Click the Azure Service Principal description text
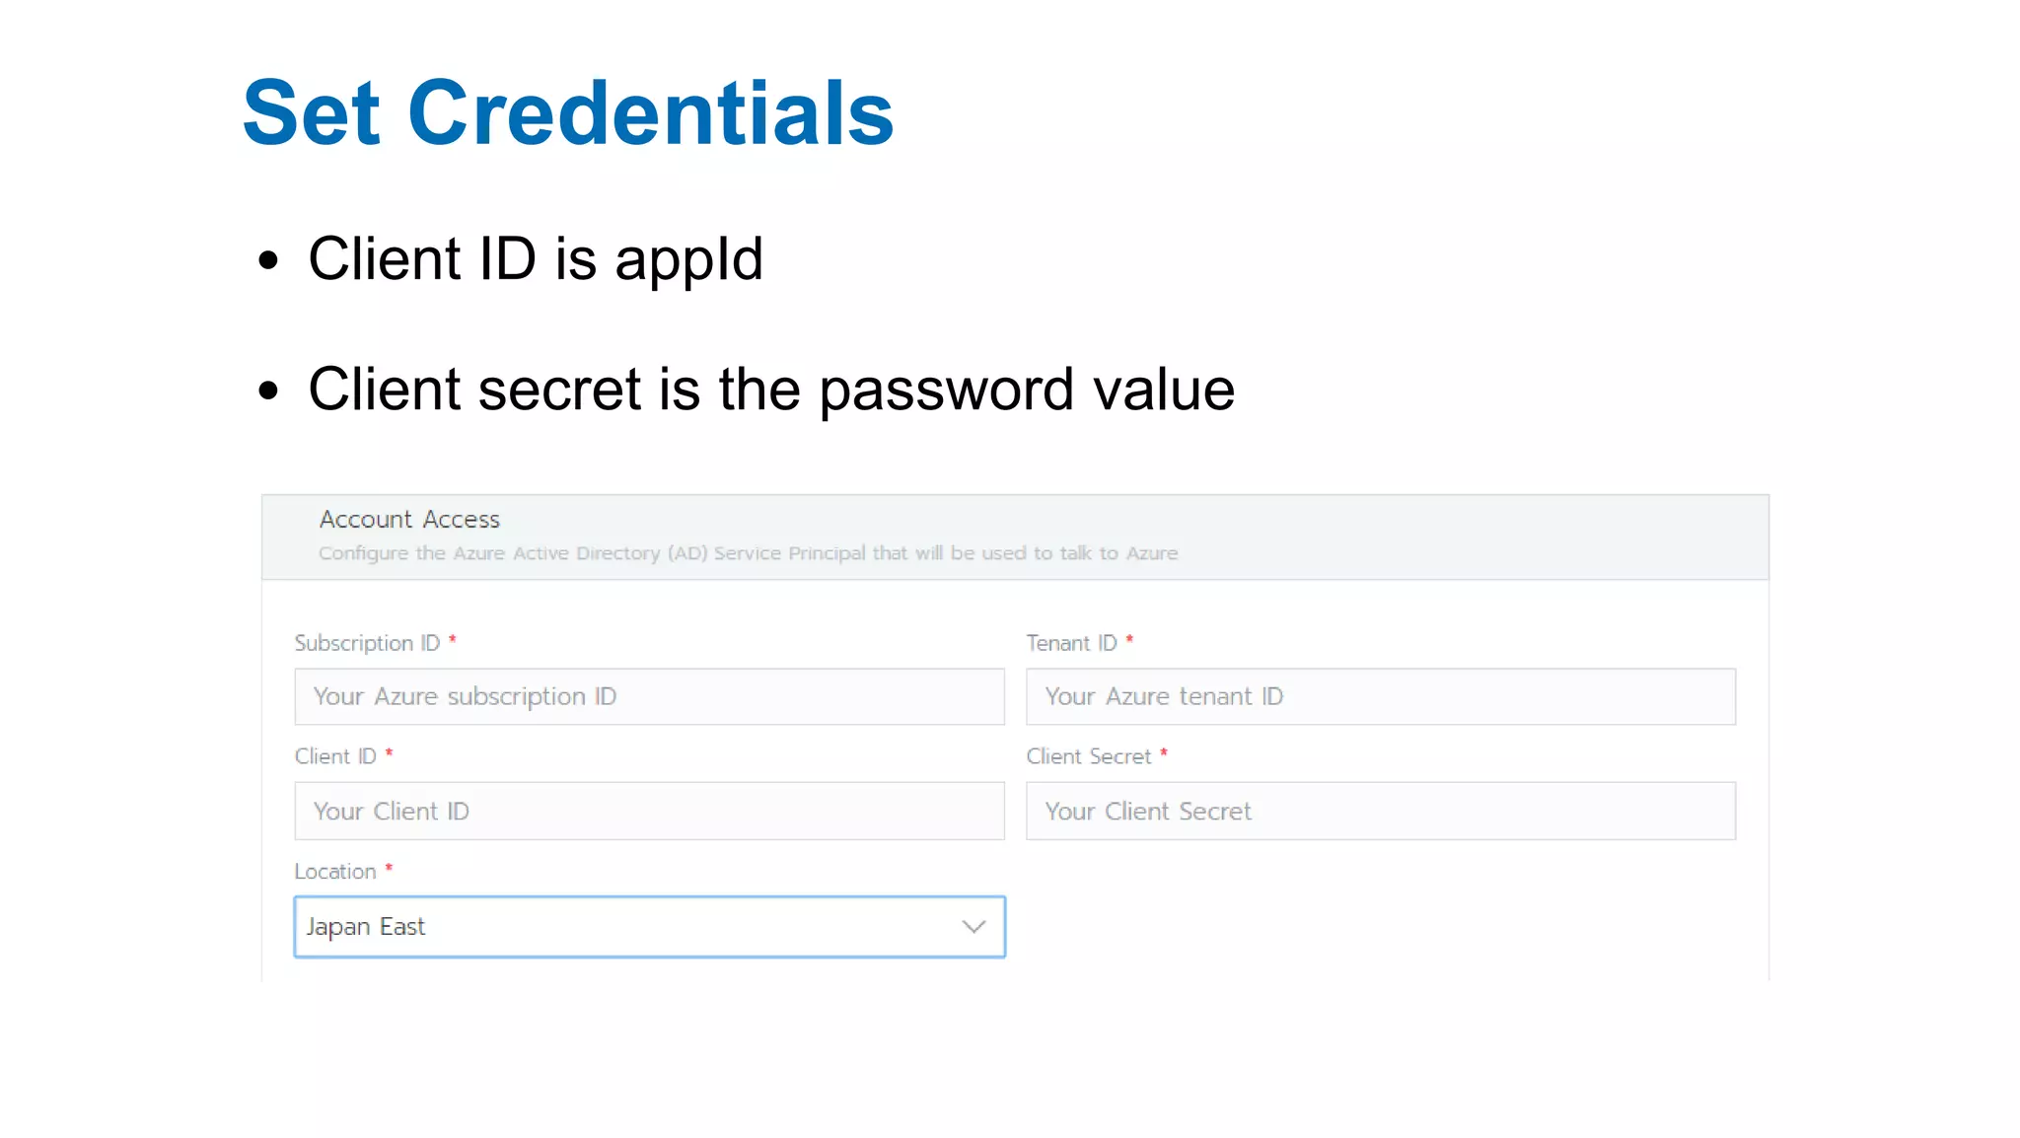 (x=748, y=553)
